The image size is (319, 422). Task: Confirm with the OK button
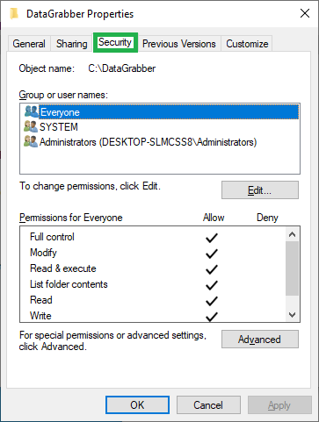pyautogui.click(x=137, y=405)
